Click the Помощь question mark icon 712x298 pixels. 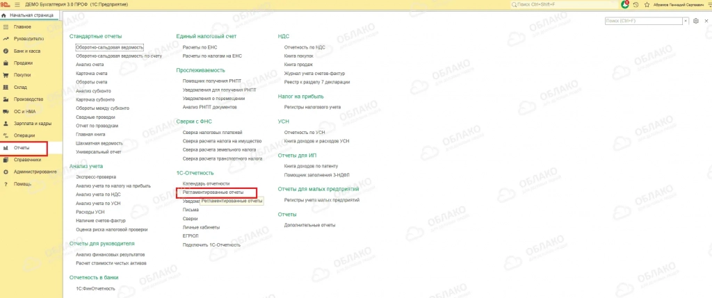pos(6,184)
